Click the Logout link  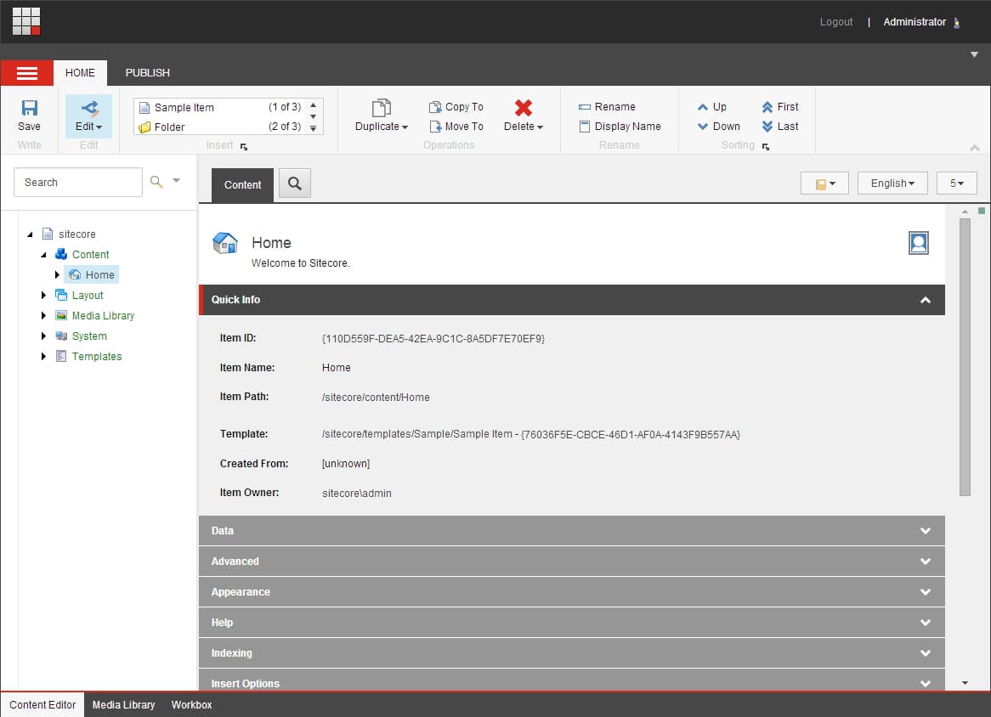point(835,21)
